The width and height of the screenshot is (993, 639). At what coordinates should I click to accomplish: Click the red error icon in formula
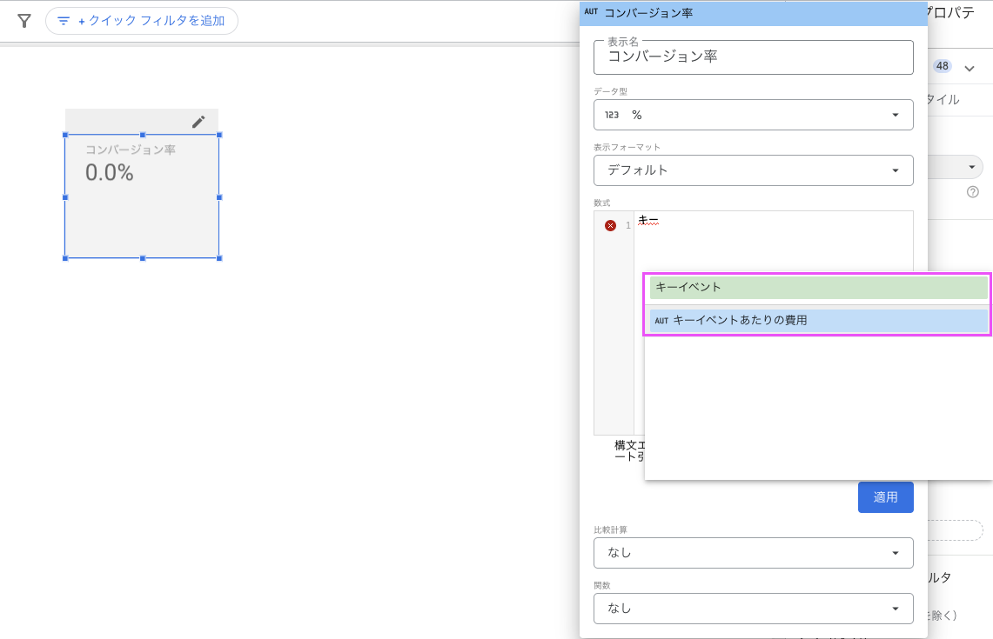[610, 226]
